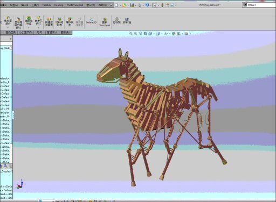
Task: Click the Undo arrow icon
Action: point(147,5)
